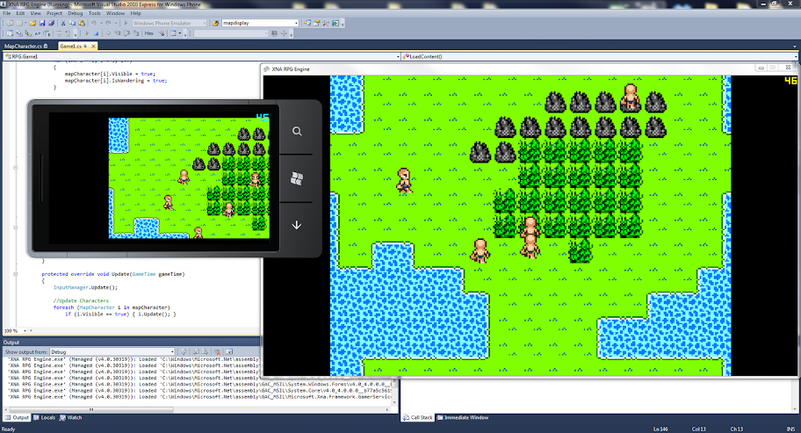Open the mapdisplay find combo box
801x433 pixels.
point(296,23)
